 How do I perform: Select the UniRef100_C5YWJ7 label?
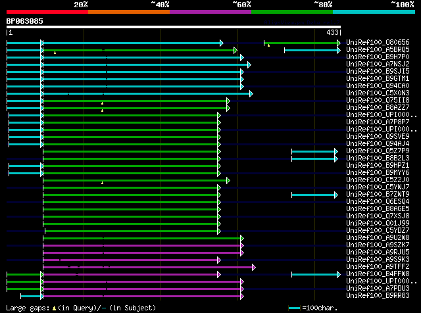(378, 187)
